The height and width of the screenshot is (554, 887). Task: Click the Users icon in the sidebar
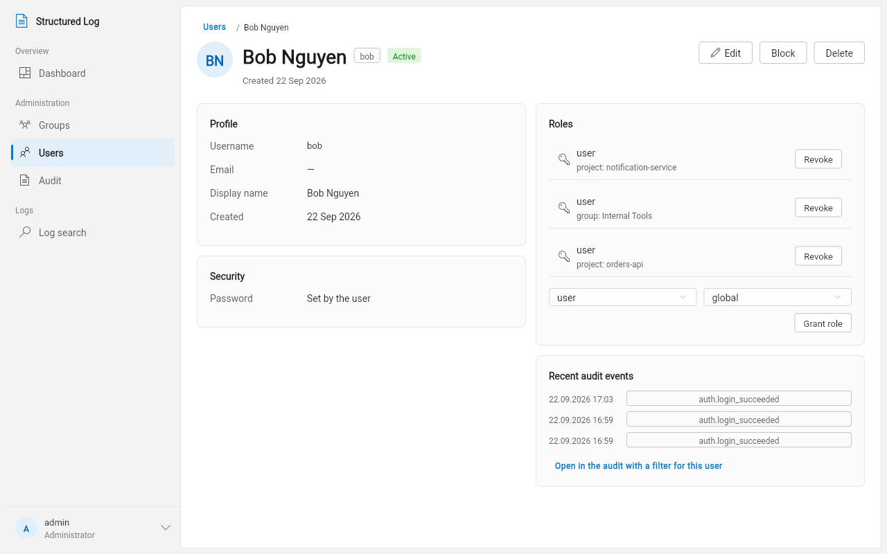point(25,153)
